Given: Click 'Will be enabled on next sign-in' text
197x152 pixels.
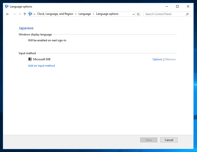Looking at the screenshot, I should coord(47,40).
